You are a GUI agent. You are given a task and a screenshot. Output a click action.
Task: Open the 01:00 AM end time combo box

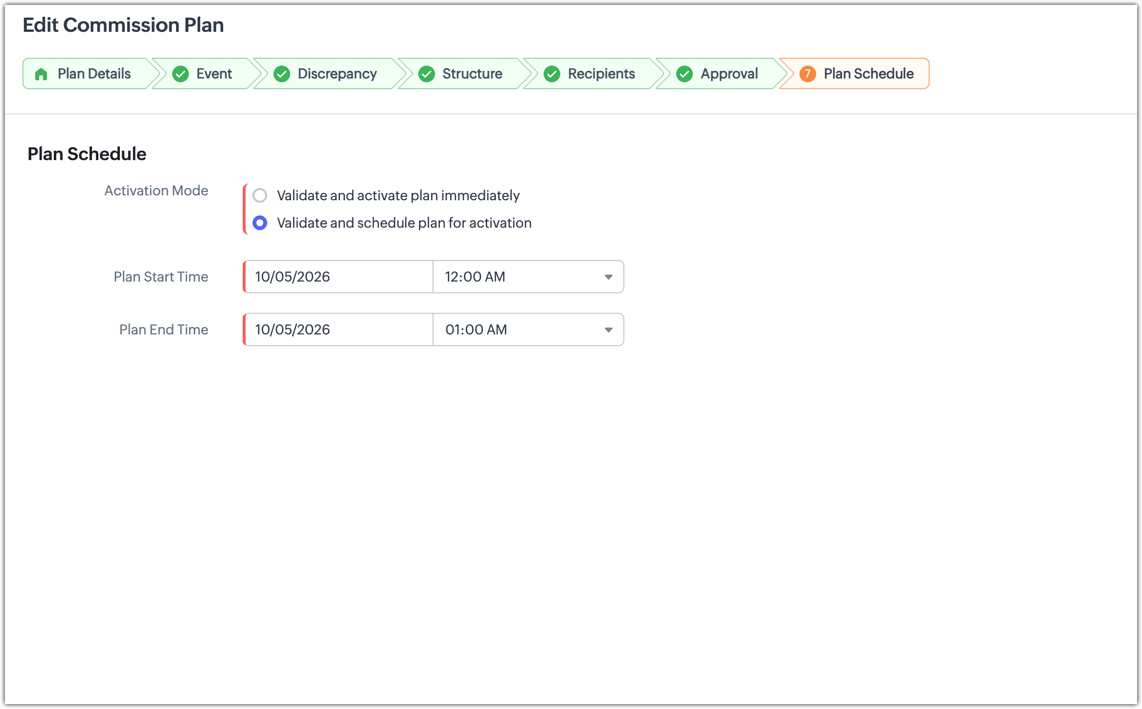[x=528, y=330]
